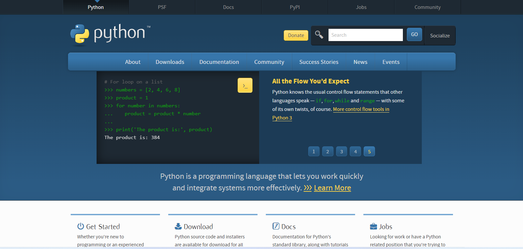Open the PyPI top tab
The height and width of the screenshot is (249, 523).
[x=295, y=7]
